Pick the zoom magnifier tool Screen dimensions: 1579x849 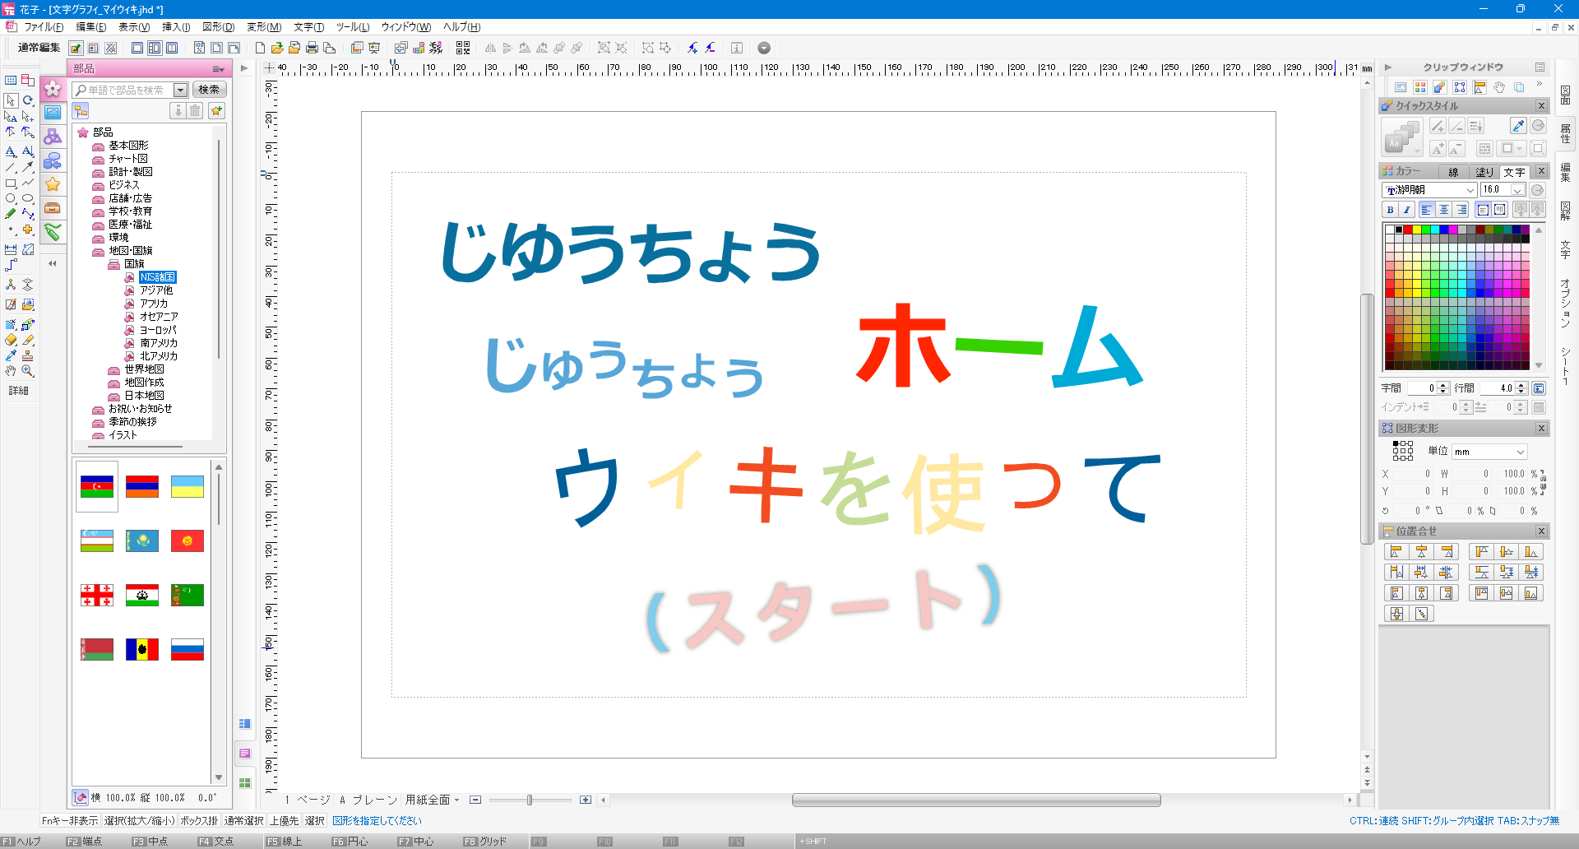(28, 371)
